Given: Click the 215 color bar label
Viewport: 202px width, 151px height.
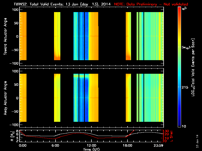Looking at the screenshot, I should [185, 87].
